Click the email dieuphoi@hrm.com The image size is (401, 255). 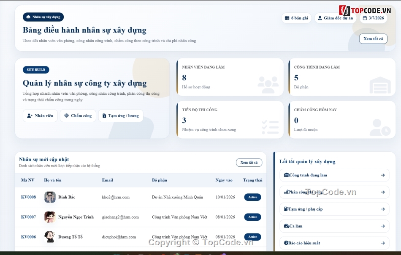pos(119,237)
